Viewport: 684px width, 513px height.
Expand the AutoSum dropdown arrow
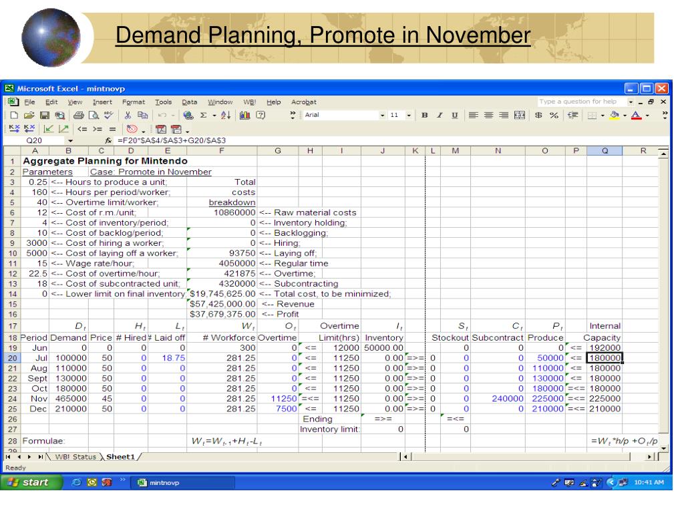[214, 116]
